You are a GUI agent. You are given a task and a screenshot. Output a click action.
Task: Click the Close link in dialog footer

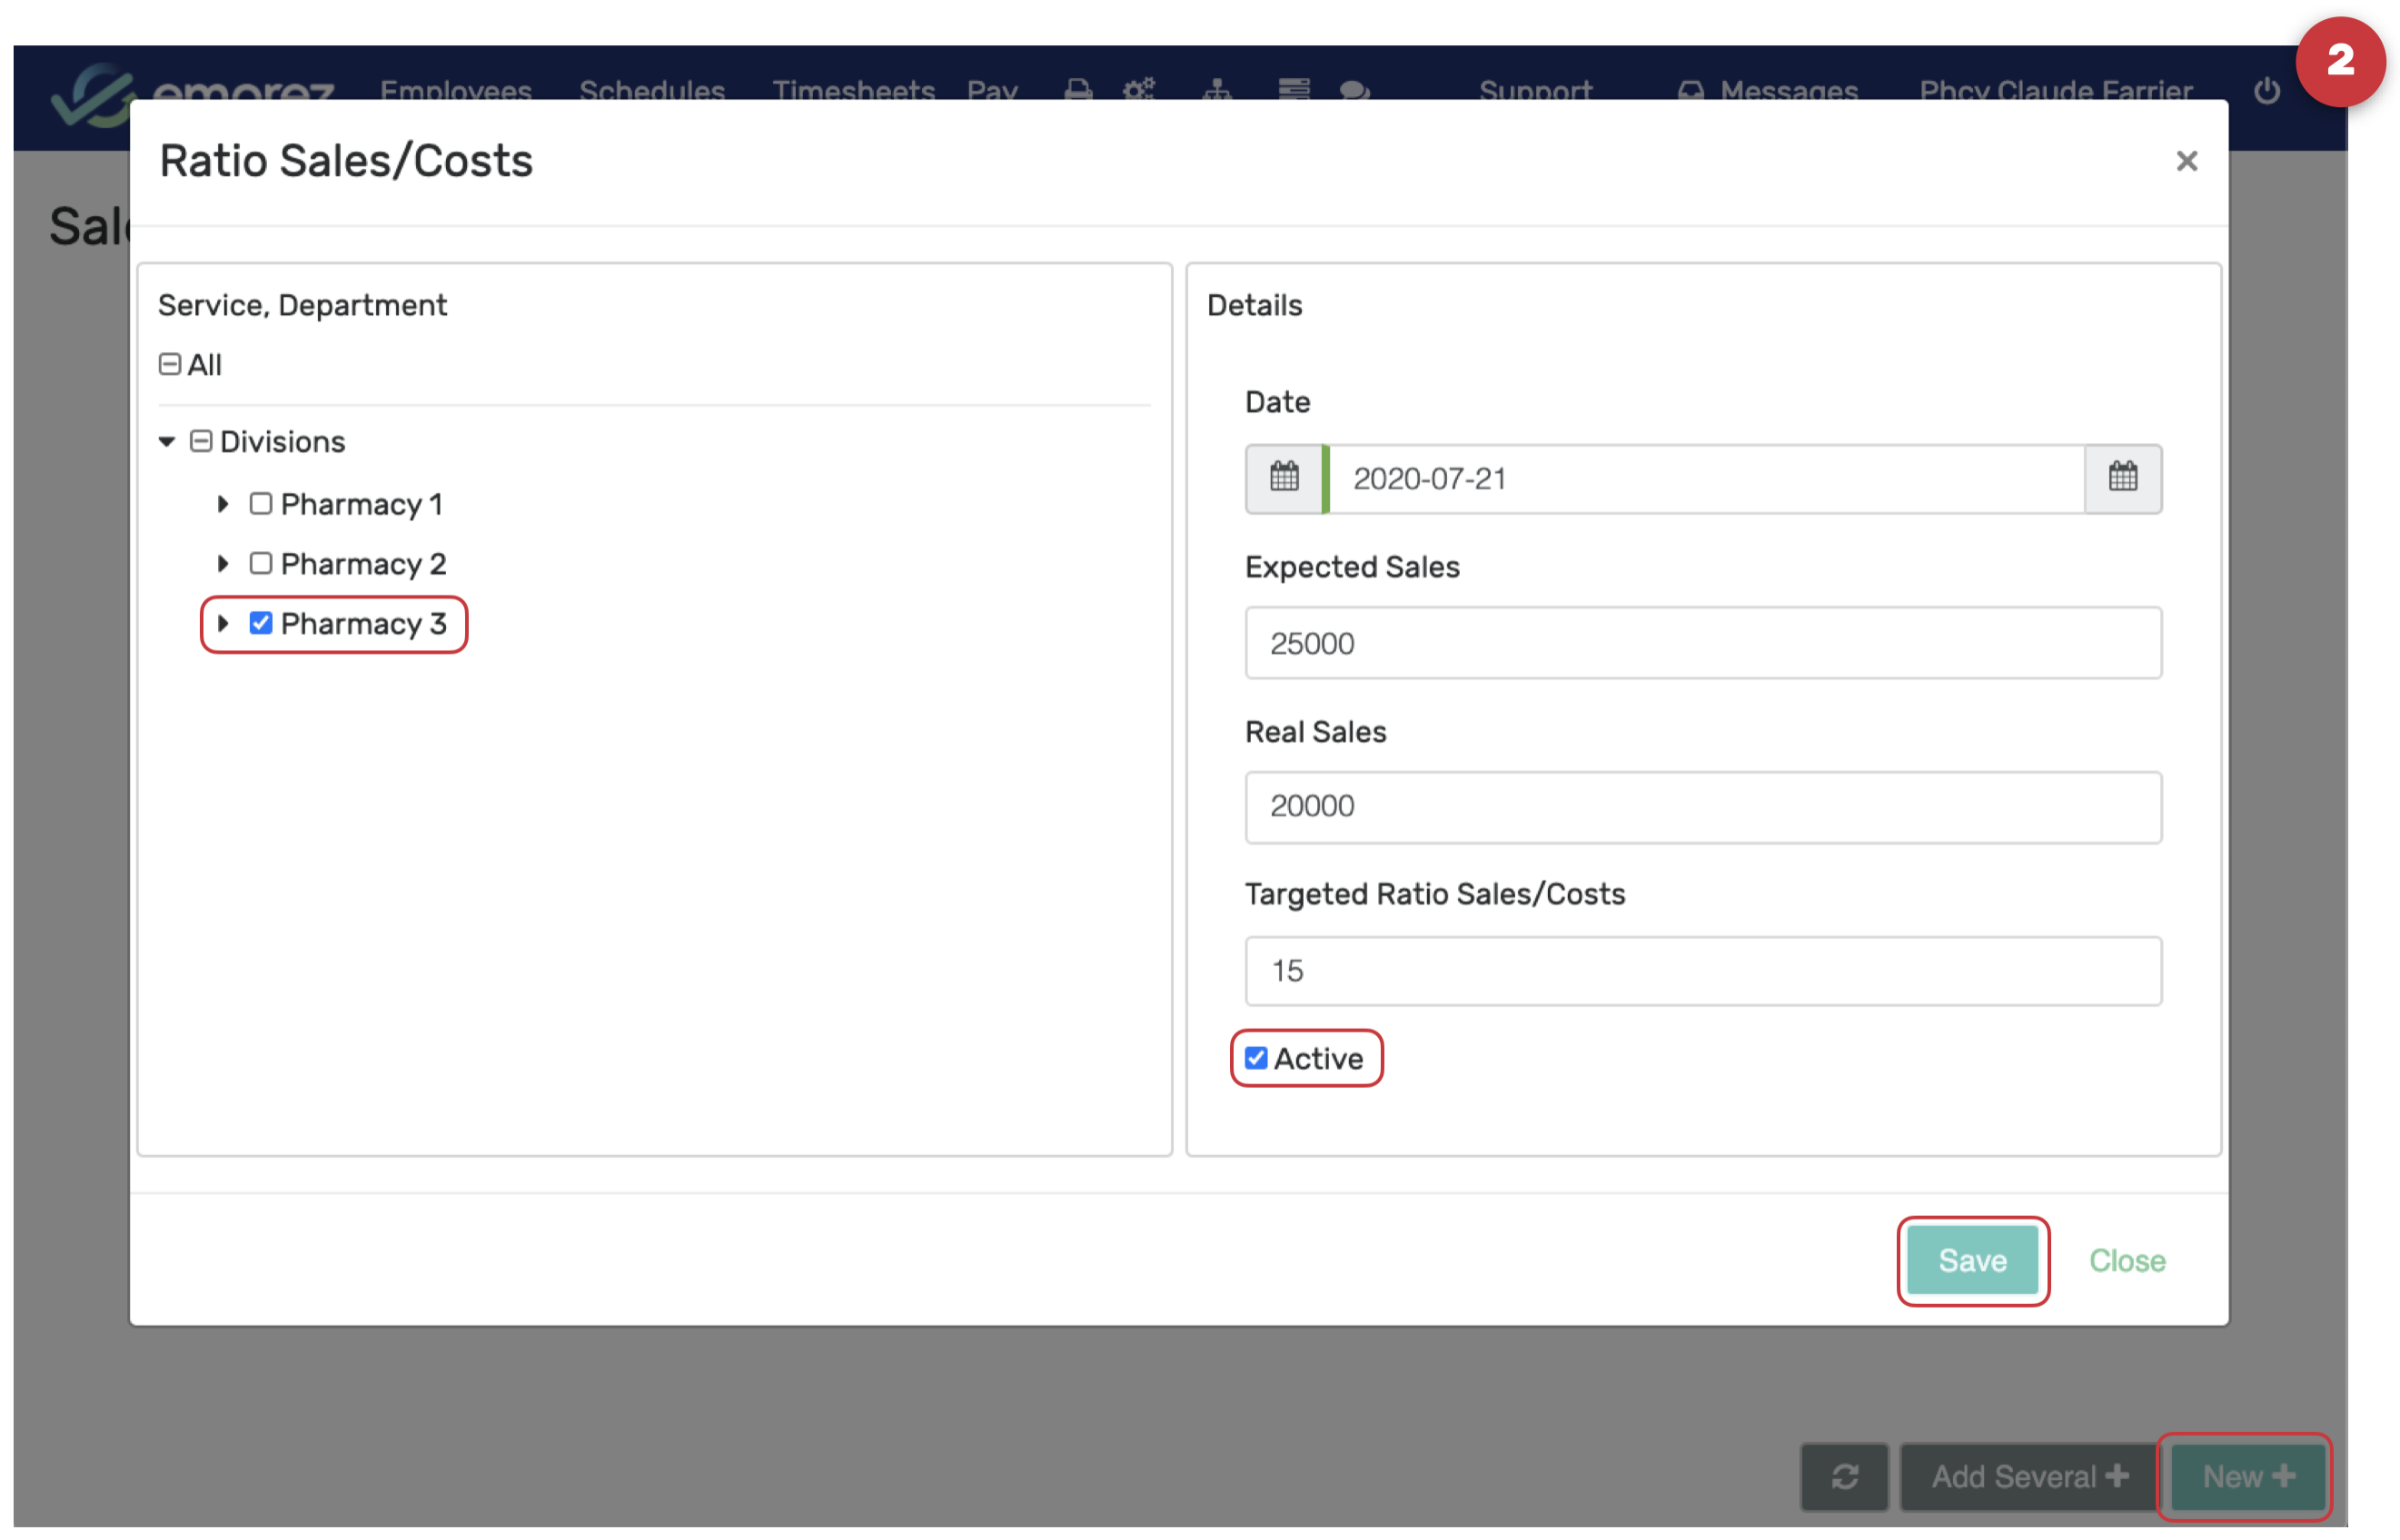point(2126,1260)
